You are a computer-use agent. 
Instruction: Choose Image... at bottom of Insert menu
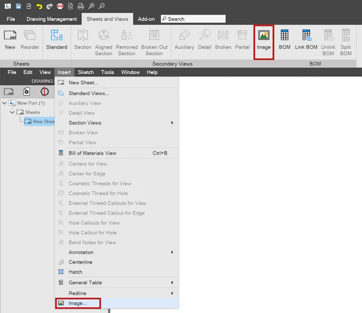[117, 303]
